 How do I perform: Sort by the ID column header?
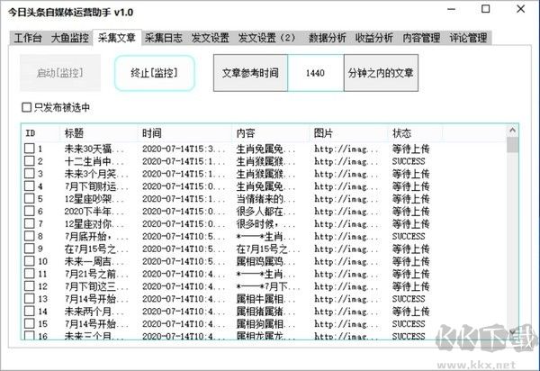pos(40,133)
